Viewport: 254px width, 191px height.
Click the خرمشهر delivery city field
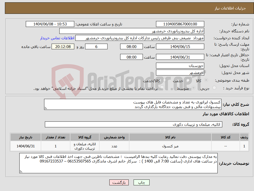click(180, 72)
